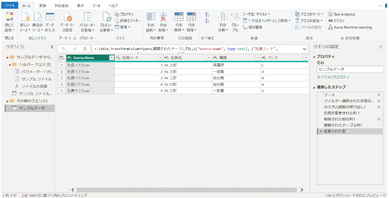The image size is (389, 198).
Task: Select サンプルデータ query in list
Action: click(30, 108)
